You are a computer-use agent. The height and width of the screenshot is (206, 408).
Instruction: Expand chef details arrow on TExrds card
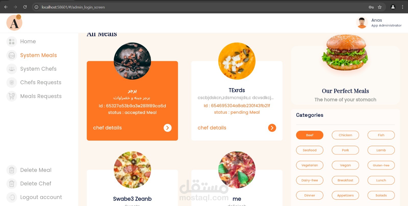(x=272, y=128)
